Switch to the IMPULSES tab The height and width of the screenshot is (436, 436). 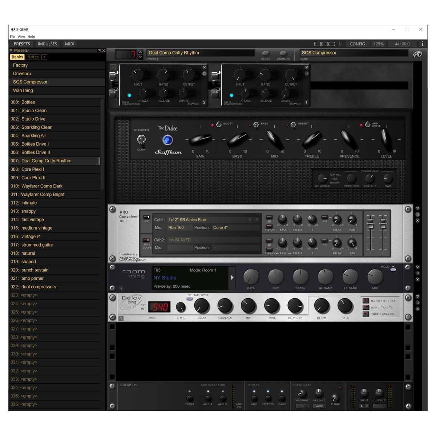click(x=47, y=44)
